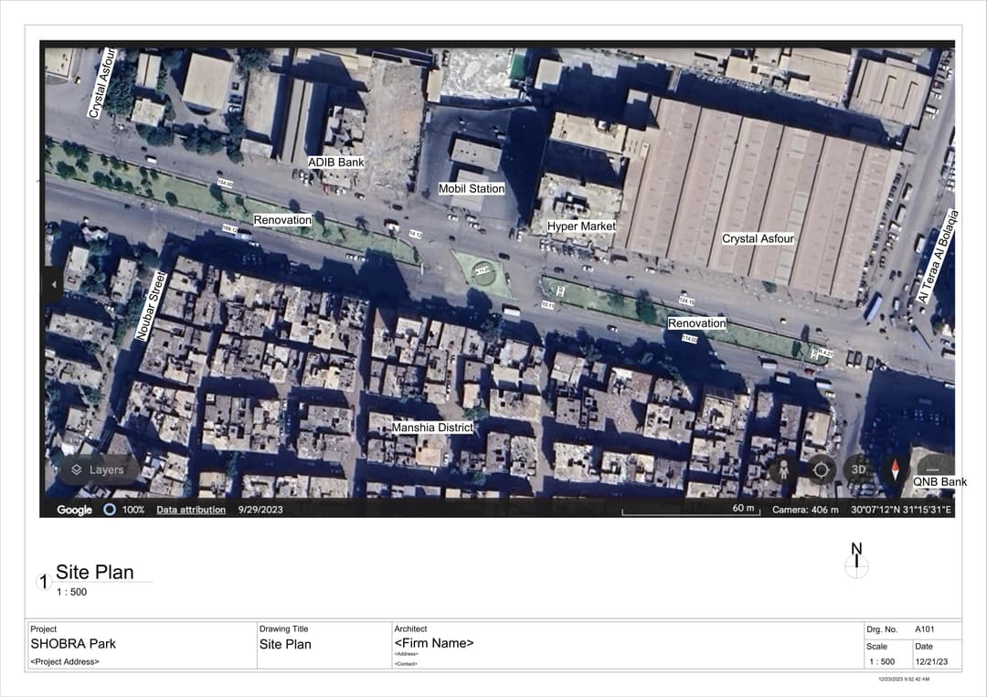Click the green roundabout in the map center
This screenshot has height=697, width=987.
483,271
